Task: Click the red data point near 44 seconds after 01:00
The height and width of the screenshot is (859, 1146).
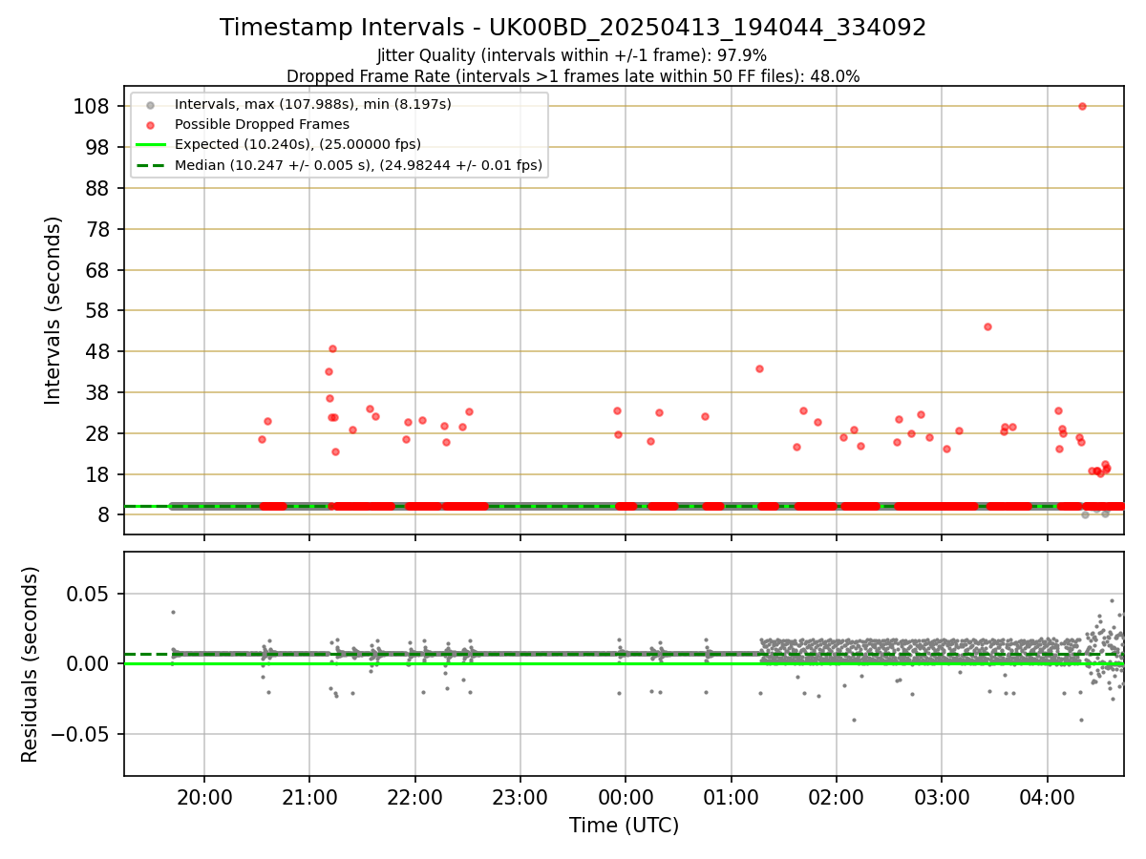Action: (759, 368)
